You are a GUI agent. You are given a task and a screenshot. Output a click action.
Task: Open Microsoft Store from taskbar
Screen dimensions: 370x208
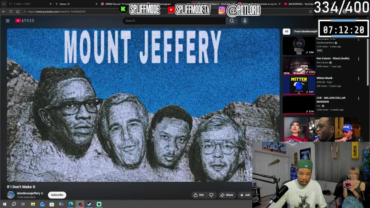tap(52, 204)
